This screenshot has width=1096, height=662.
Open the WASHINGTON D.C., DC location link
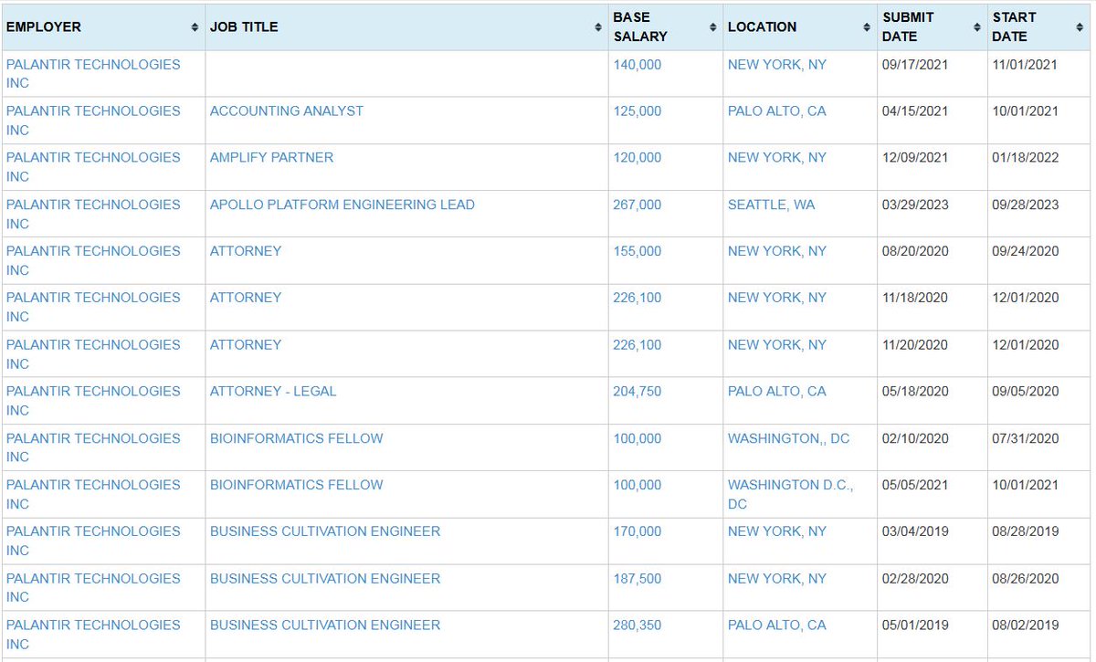click(x=791, y=494)
